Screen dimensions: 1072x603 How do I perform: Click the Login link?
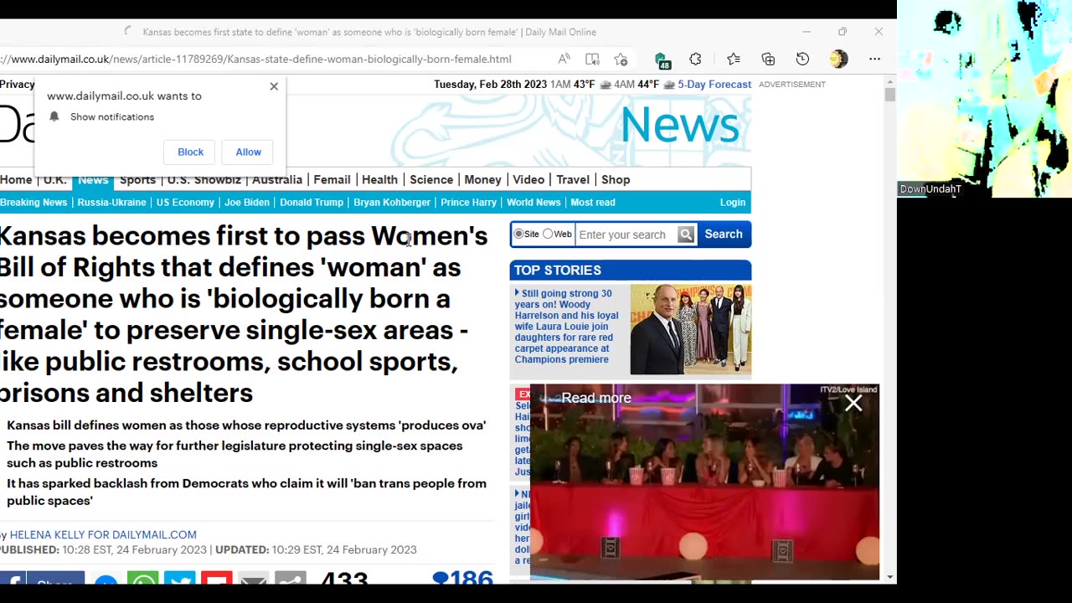[732, 203]
